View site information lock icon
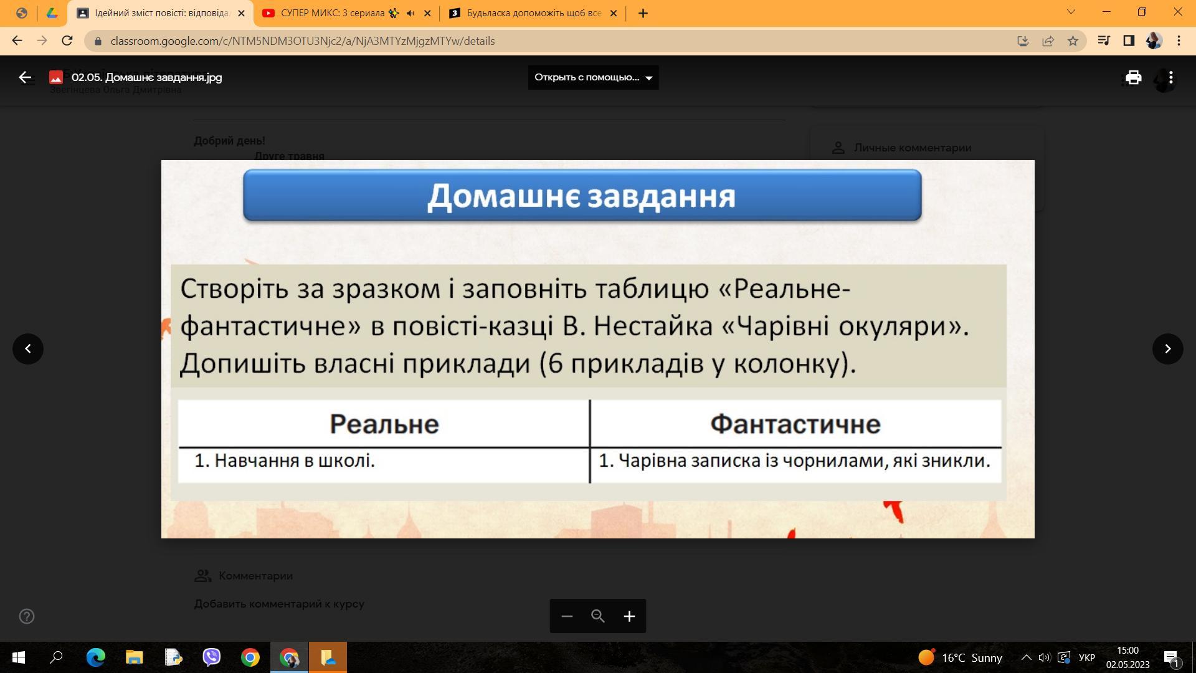The height and width of the screenshot is (673, 1196). (x=98, y=41)
